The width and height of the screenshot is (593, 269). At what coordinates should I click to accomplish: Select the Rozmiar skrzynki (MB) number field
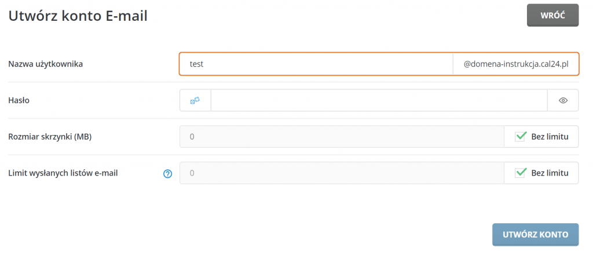click(x=342, y=137)
